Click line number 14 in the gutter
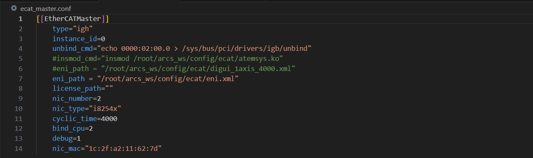Screen dimensions: 533x158 (19, 148)
